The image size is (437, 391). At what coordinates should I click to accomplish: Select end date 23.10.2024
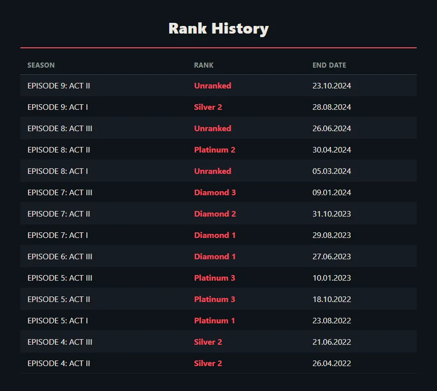point(332,85)
